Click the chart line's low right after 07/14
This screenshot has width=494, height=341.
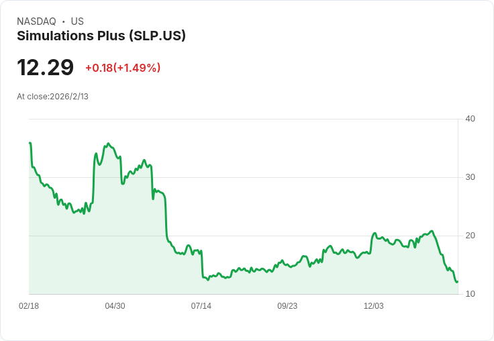pyautogui.click(x=208, y=279)
